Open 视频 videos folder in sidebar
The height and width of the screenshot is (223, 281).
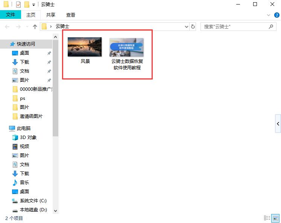(x=24, y=147)
